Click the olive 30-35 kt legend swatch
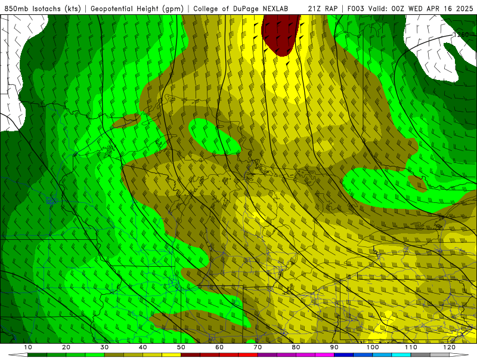 coord(114,355)
